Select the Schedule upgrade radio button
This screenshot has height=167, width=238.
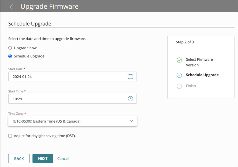point(10,56)
